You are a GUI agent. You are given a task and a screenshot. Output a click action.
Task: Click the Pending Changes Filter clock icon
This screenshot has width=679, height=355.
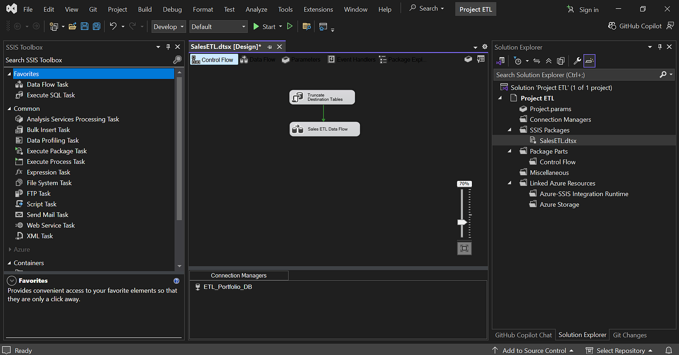point(518,61)
